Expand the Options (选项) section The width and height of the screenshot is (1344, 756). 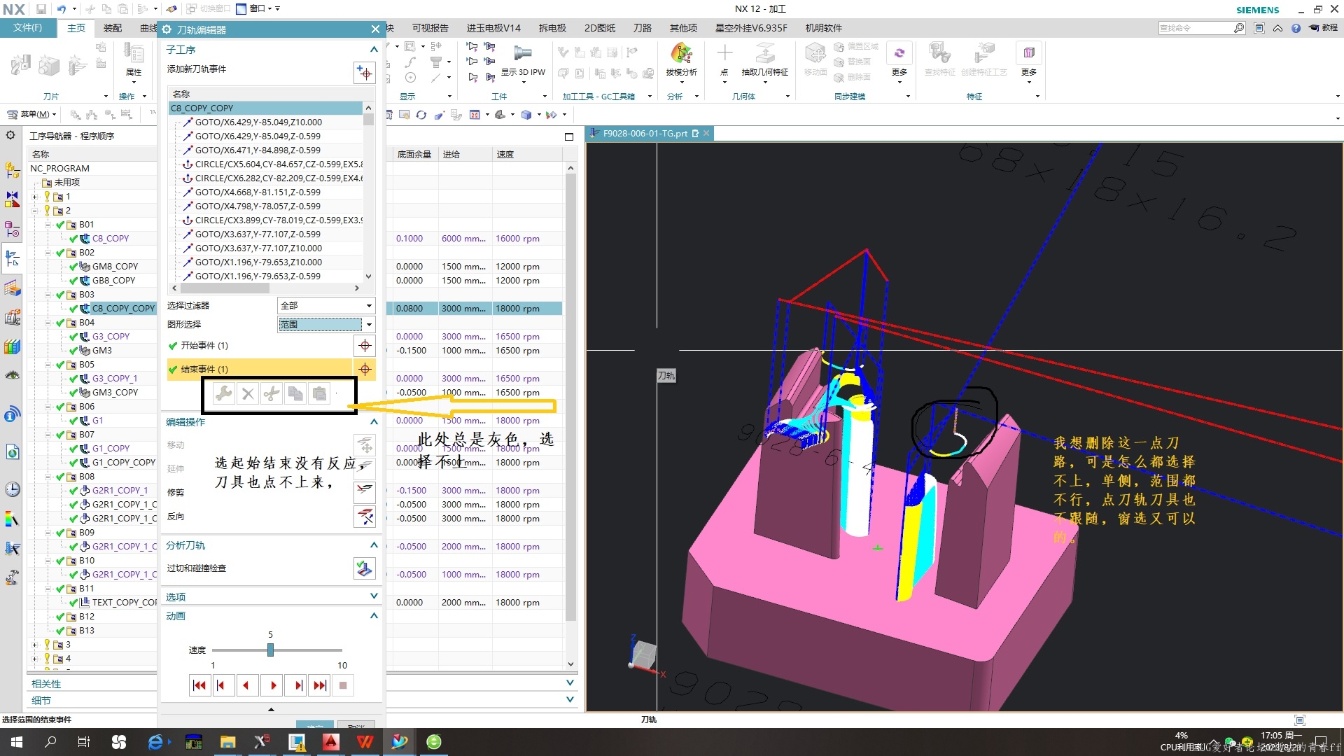coord(374,596)
